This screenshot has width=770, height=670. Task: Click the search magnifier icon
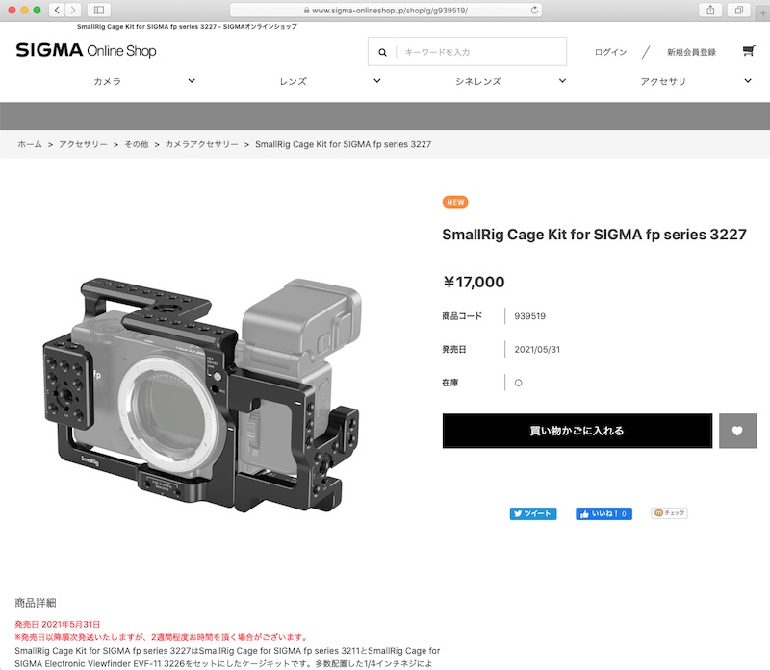point(383,51)
